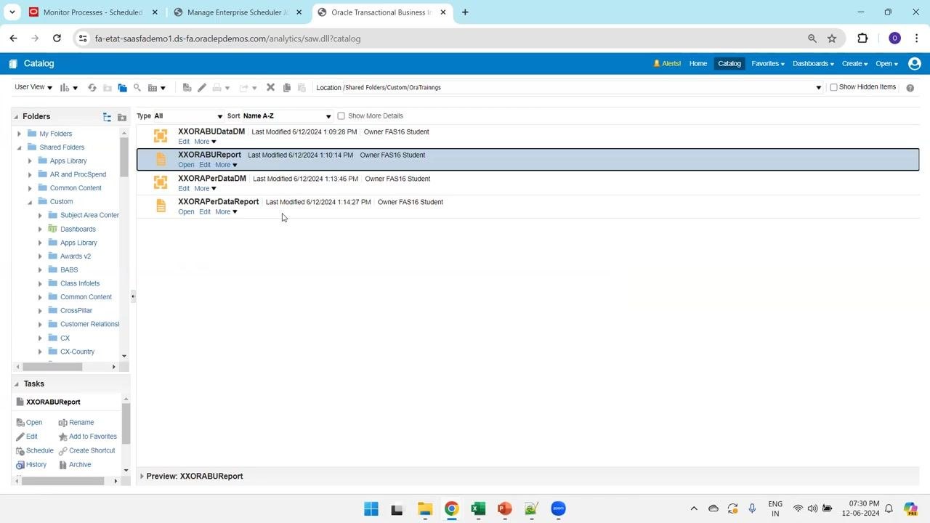Click the search magnifier icon in catalog toolbar
This screenshot has height=523, width=930.
coord(137,88)
